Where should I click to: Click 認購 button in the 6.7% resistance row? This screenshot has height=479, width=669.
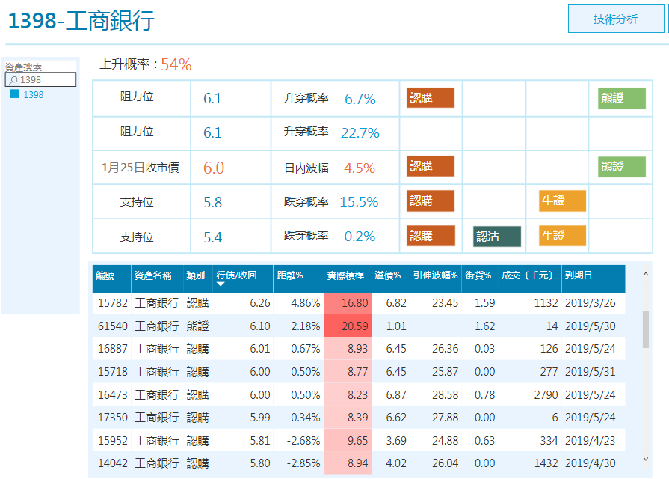coord(430,98)
